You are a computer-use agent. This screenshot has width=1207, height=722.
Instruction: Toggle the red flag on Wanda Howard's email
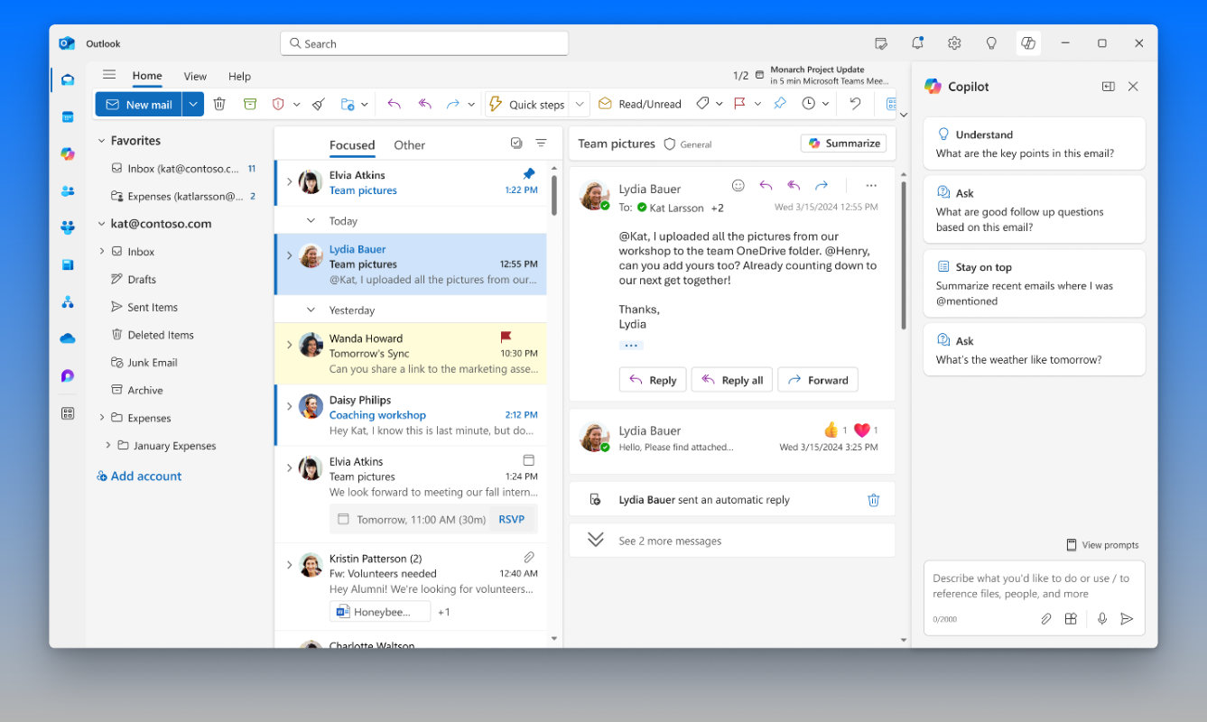click(x=506, y=338)
